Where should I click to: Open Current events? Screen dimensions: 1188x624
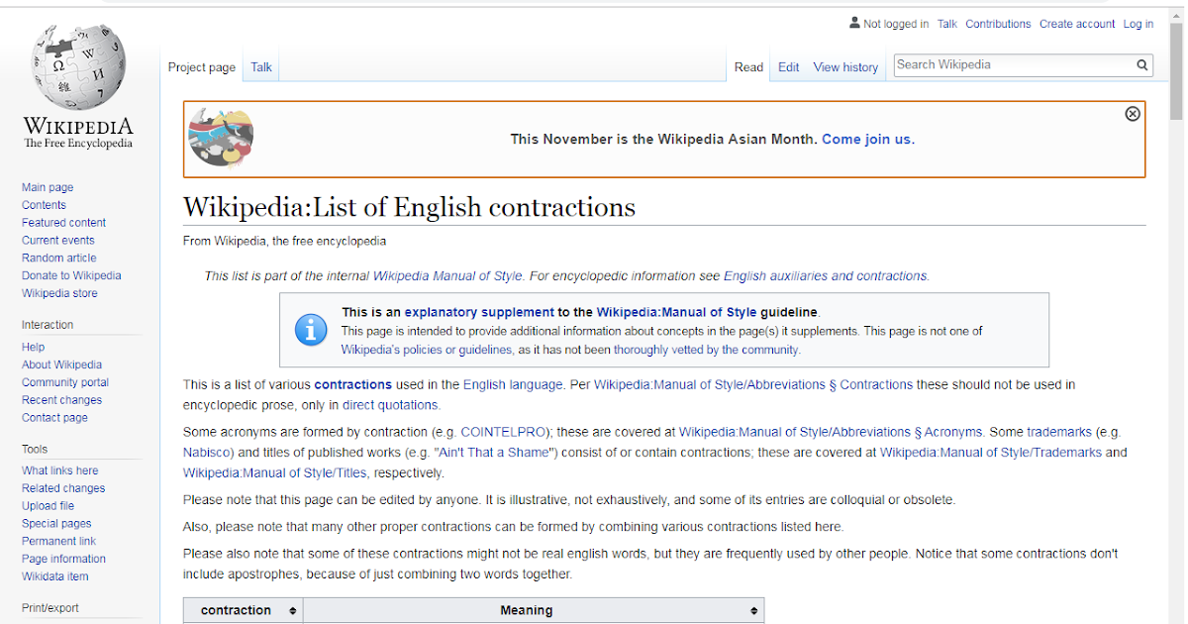[58, 241]
